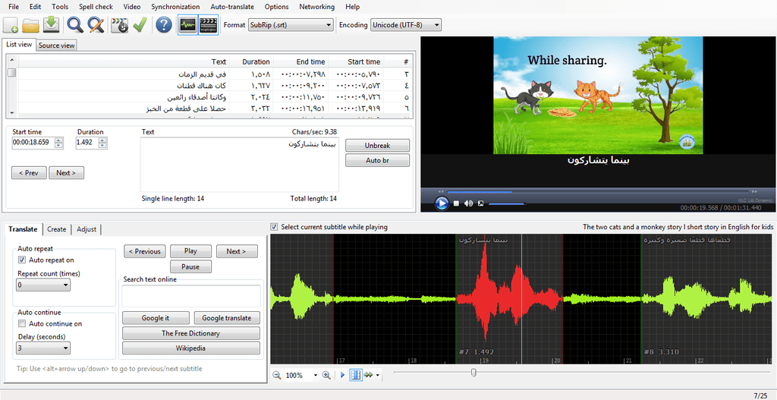This screenshot has height=400, width=777.
Task: Expand the Repeat count dropdown
Action: tap(43, 285)
